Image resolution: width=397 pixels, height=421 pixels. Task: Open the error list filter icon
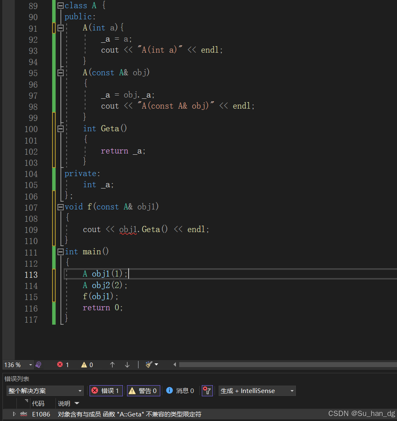click(x=207, y=391)
